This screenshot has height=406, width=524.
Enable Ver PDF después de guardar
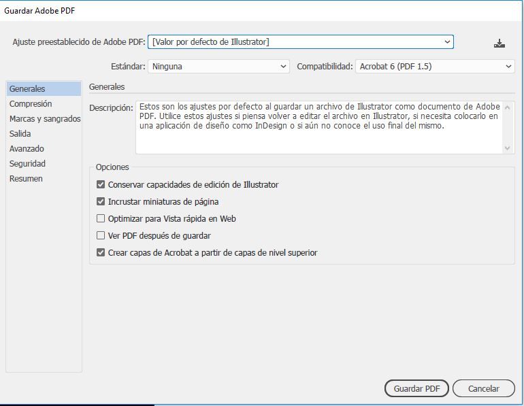coord(101,235)
